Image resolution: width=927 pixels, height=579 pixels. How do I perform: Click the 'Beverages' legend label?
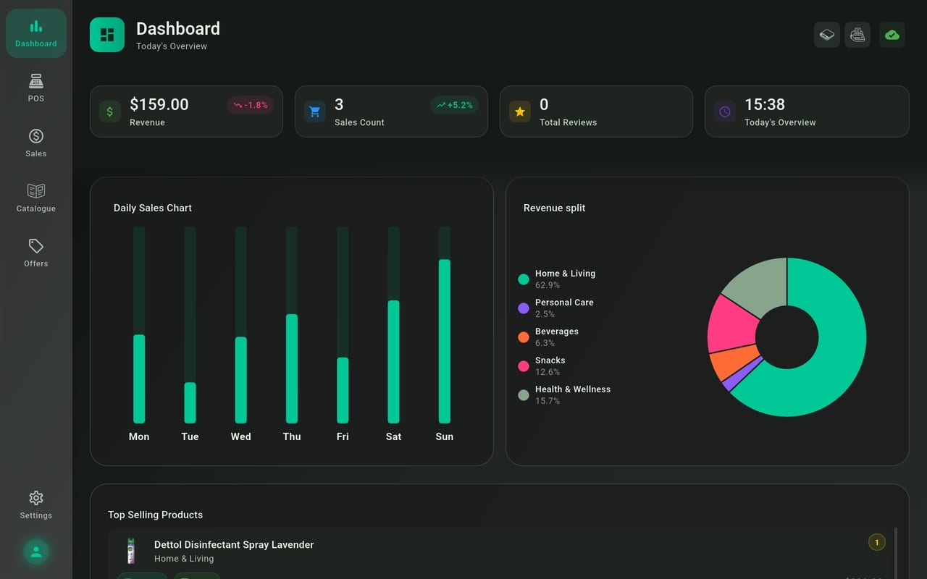click(x=557, y=331)
